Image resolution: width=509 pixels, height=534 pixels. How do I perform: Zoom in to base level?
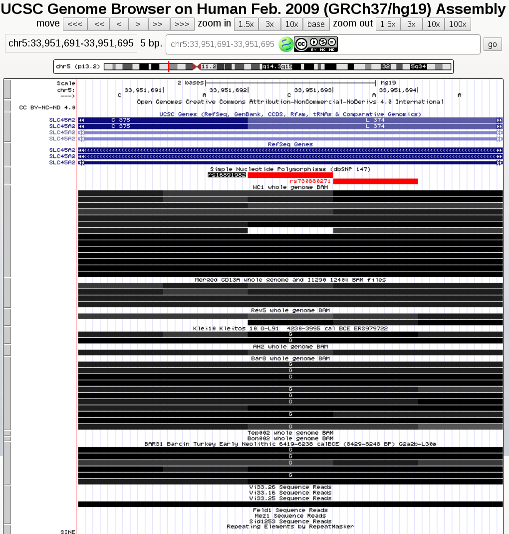(x=316, y=24)
